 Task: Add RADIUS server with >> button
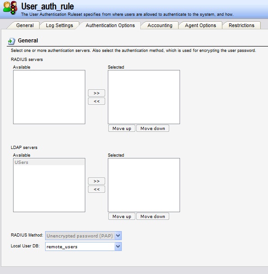point(97,93)
